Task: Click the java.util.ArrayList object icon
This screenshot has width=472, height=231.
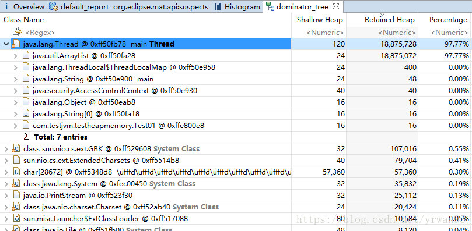Action: (26, 56)
